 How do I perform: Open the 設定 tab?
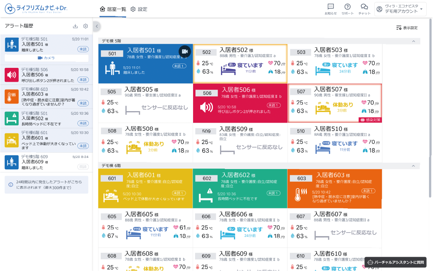coord(139,9)
